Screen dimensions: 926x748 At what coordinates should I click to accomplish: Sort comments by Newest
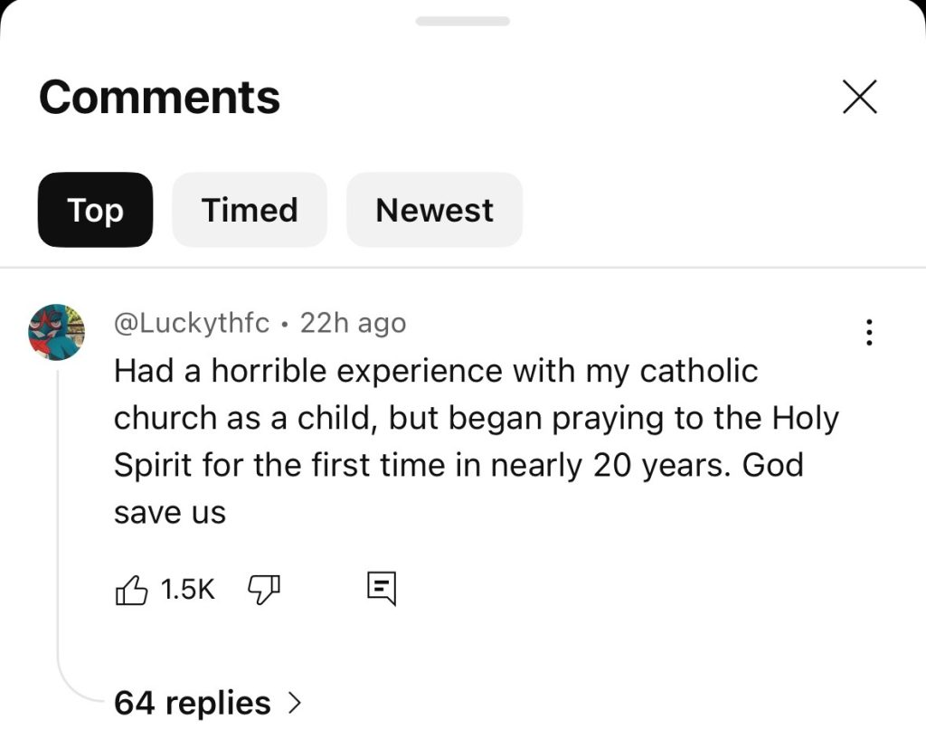click(x=434, y=210)
